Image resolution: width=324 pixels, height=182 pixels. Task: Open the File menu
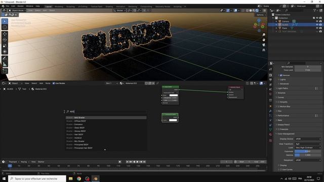8,6
